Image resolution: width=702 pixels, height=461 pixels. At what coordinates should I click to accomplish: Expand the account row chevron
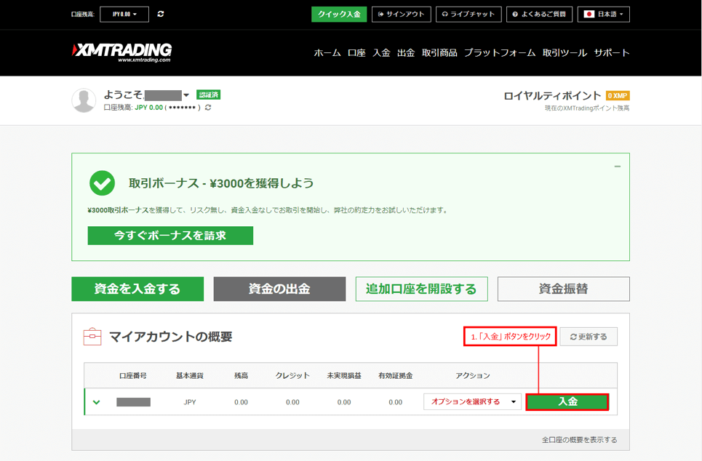click(x=97, y=402)
